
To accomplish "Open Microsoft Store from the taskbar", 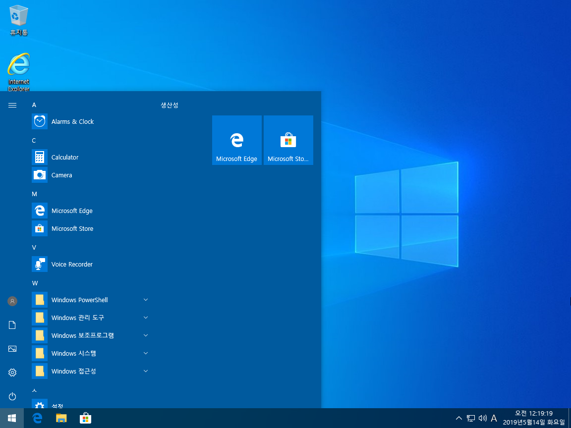I will 85,418.
